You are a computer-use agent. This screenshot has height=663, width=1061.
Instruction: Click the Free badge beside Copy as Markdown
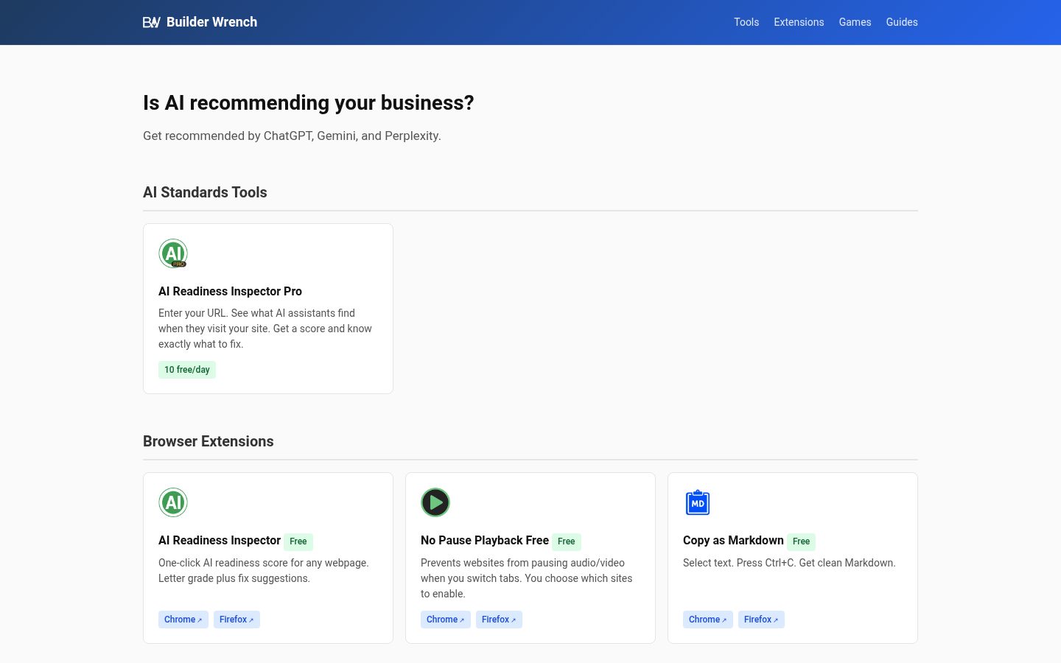tap(802, 541)
